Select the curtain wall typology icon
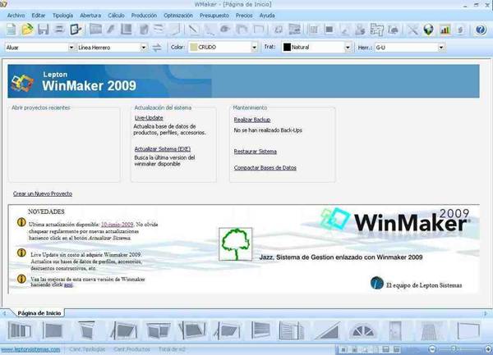 [x=429, y=331]
